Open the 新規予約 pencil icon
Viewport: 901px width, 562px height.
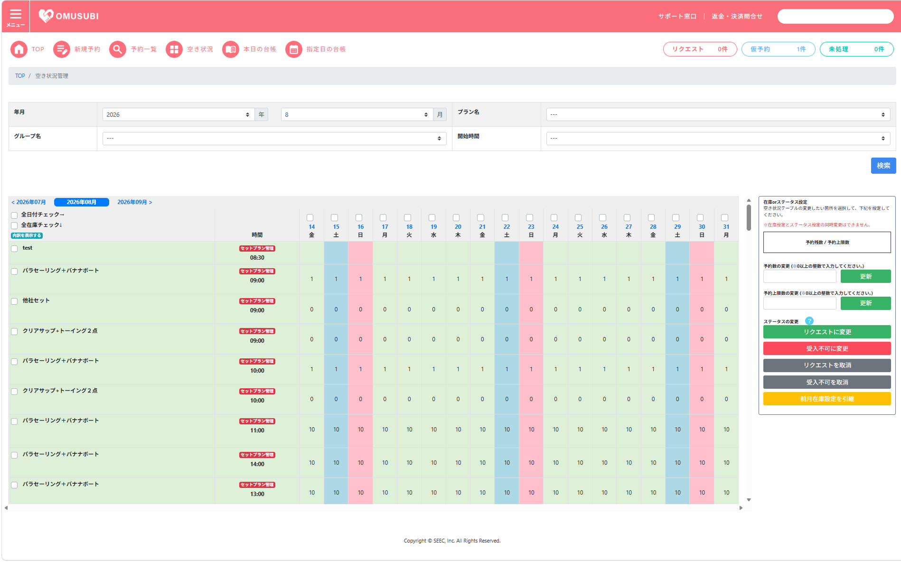61,49
